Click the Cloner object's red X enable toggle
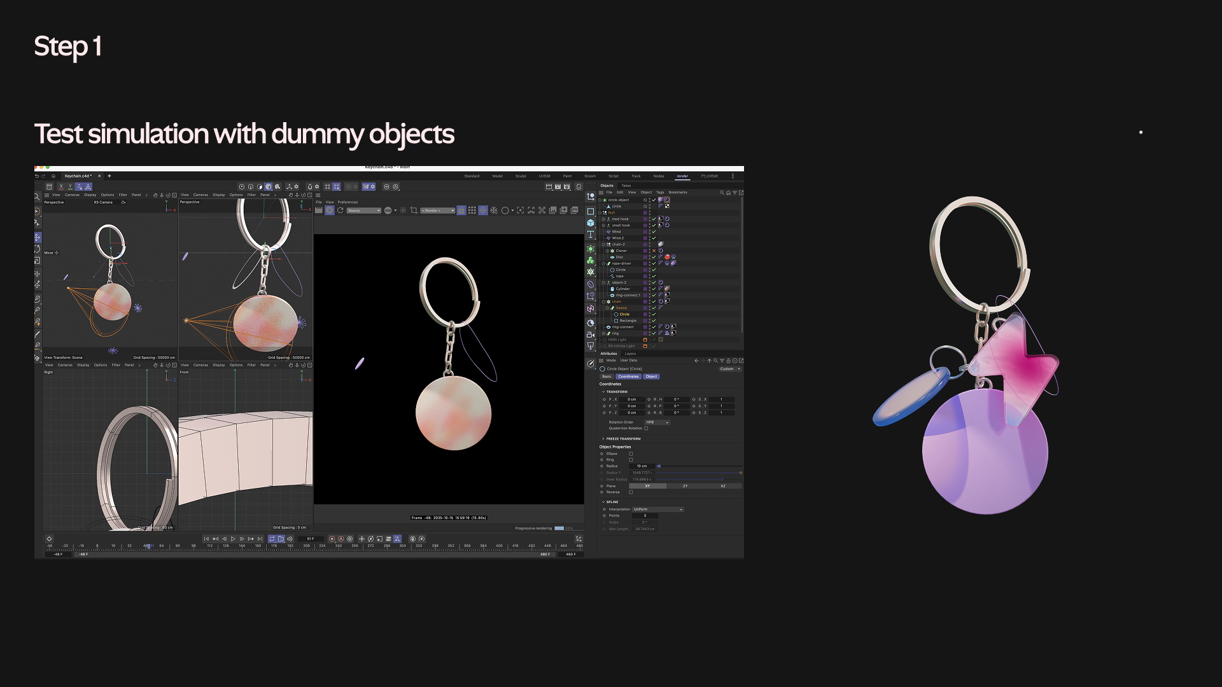 coord(654,251)
